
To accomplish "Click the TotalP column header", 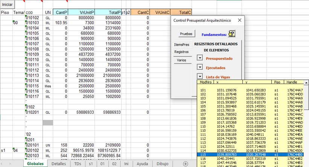I will (x=108, y=12).
